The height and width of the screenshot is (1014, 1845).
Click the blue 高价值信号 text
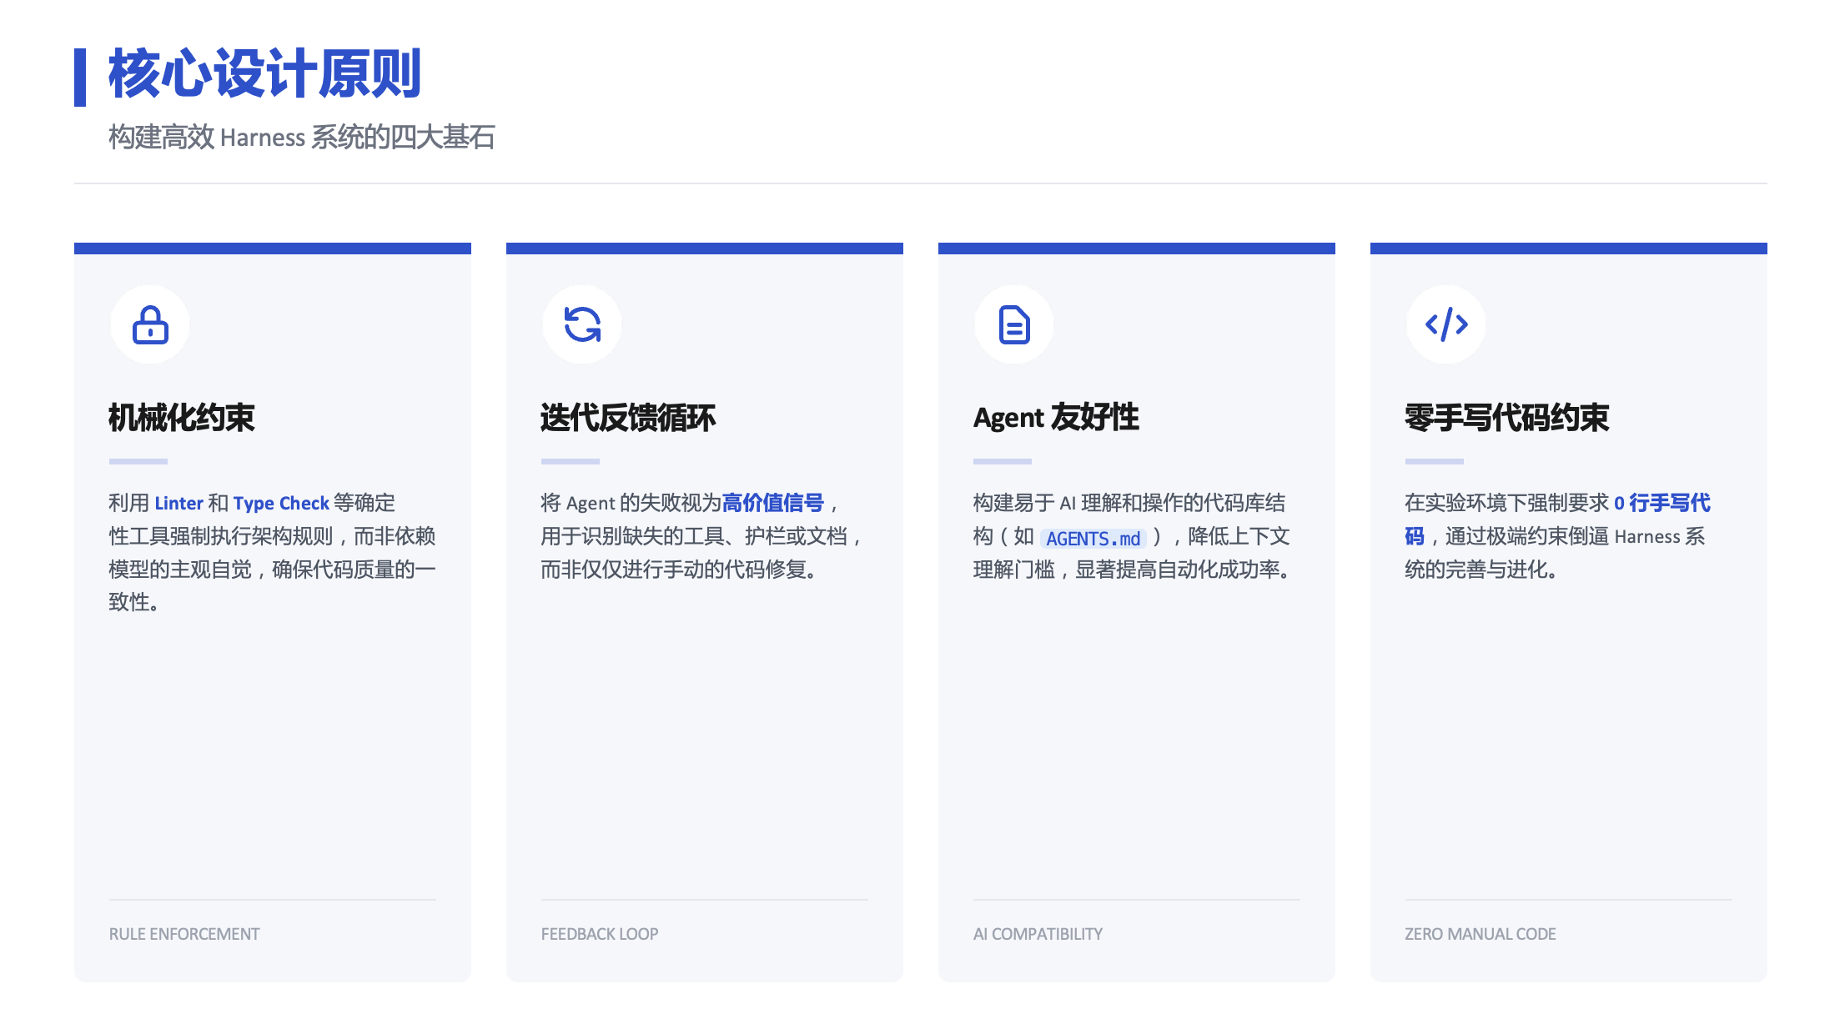772,503
